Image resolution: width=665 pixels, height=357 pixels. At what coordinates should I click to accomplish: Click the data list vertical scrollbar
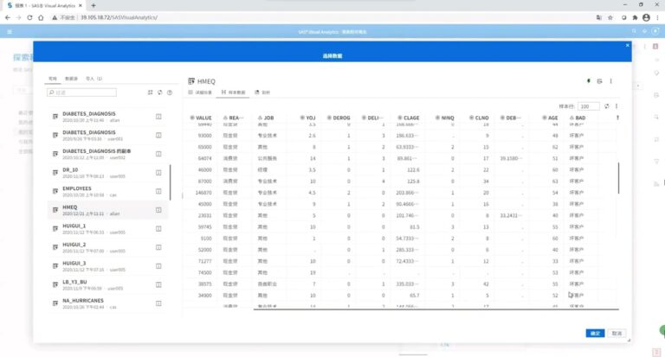point(170,182)
